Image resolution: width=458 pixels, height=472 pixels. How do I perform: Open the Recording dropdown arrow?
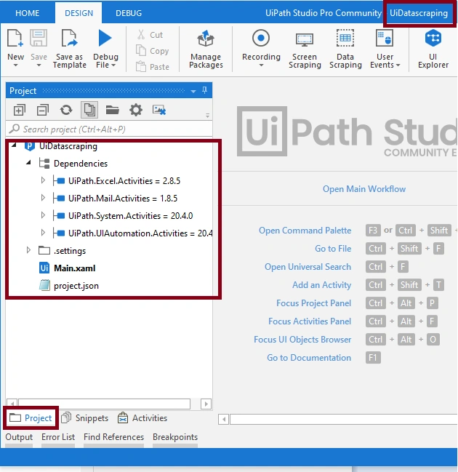[x=261, y=65]
